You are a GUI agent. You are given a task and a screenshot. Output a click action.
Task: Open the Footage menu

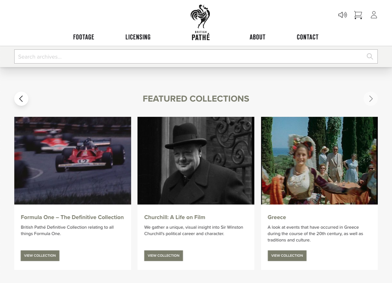point(83,37)
